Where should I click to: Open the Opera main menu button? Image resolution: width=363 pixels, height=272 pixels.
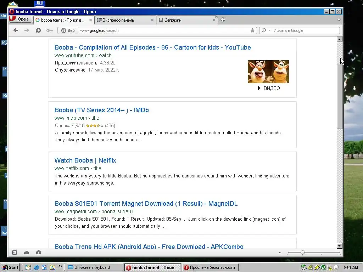point(20,19)
